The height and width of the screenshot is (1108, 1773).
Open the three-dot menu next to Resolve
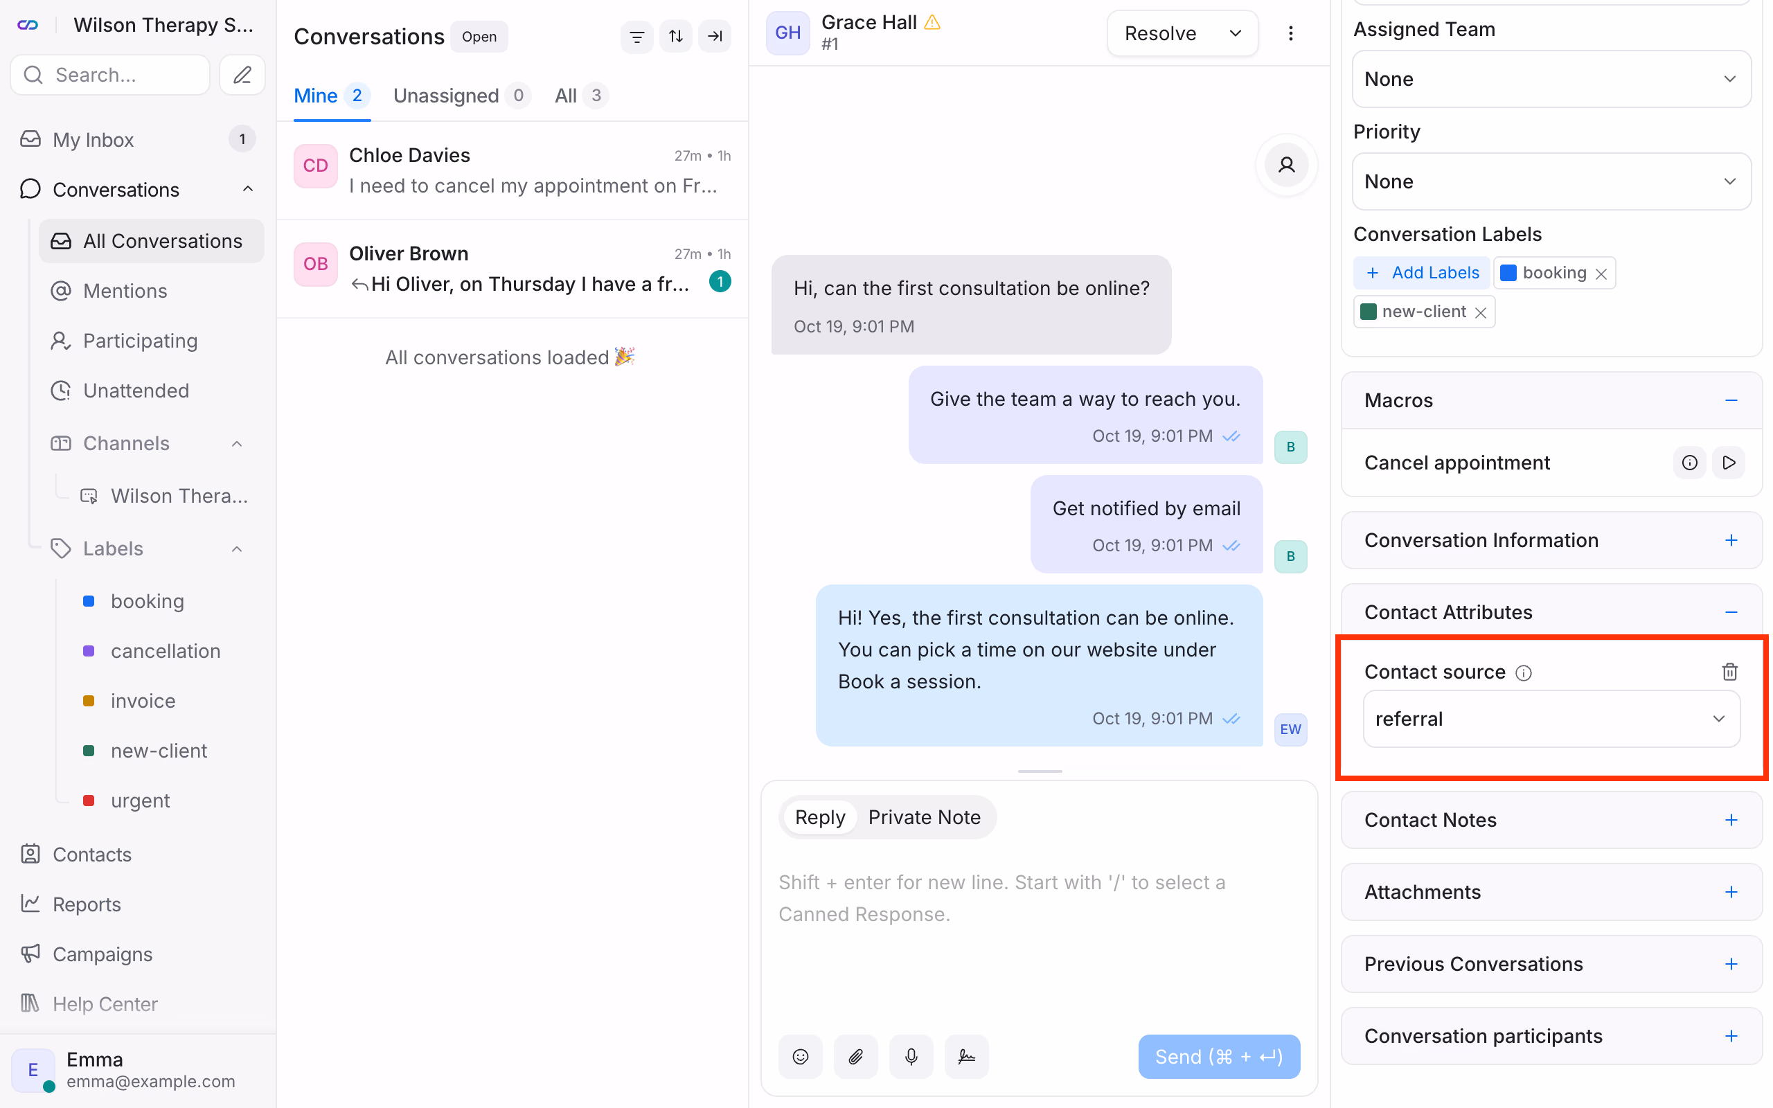[x=1290, y=33]
